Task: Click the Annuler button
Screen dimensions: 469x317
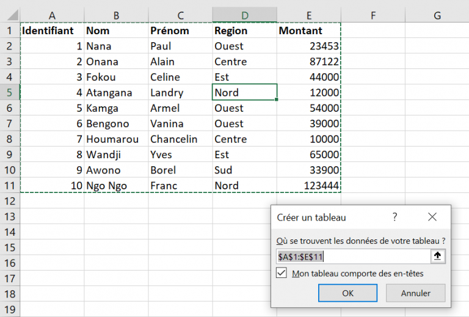Action: coord(415,293)
